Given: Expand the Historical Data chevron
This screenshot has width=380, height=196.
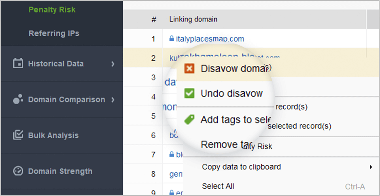Looking at the screenshot, I should tap(113, 64).
